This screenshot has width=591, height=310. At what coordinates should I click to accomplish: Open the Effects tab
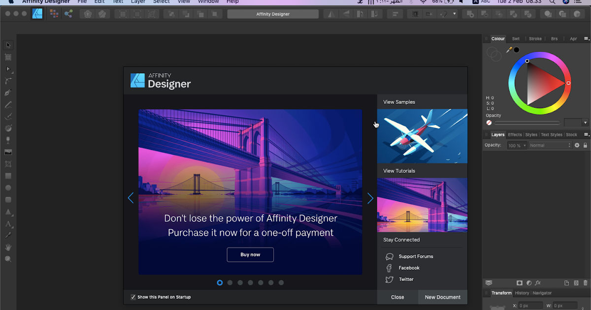point(515,134)
